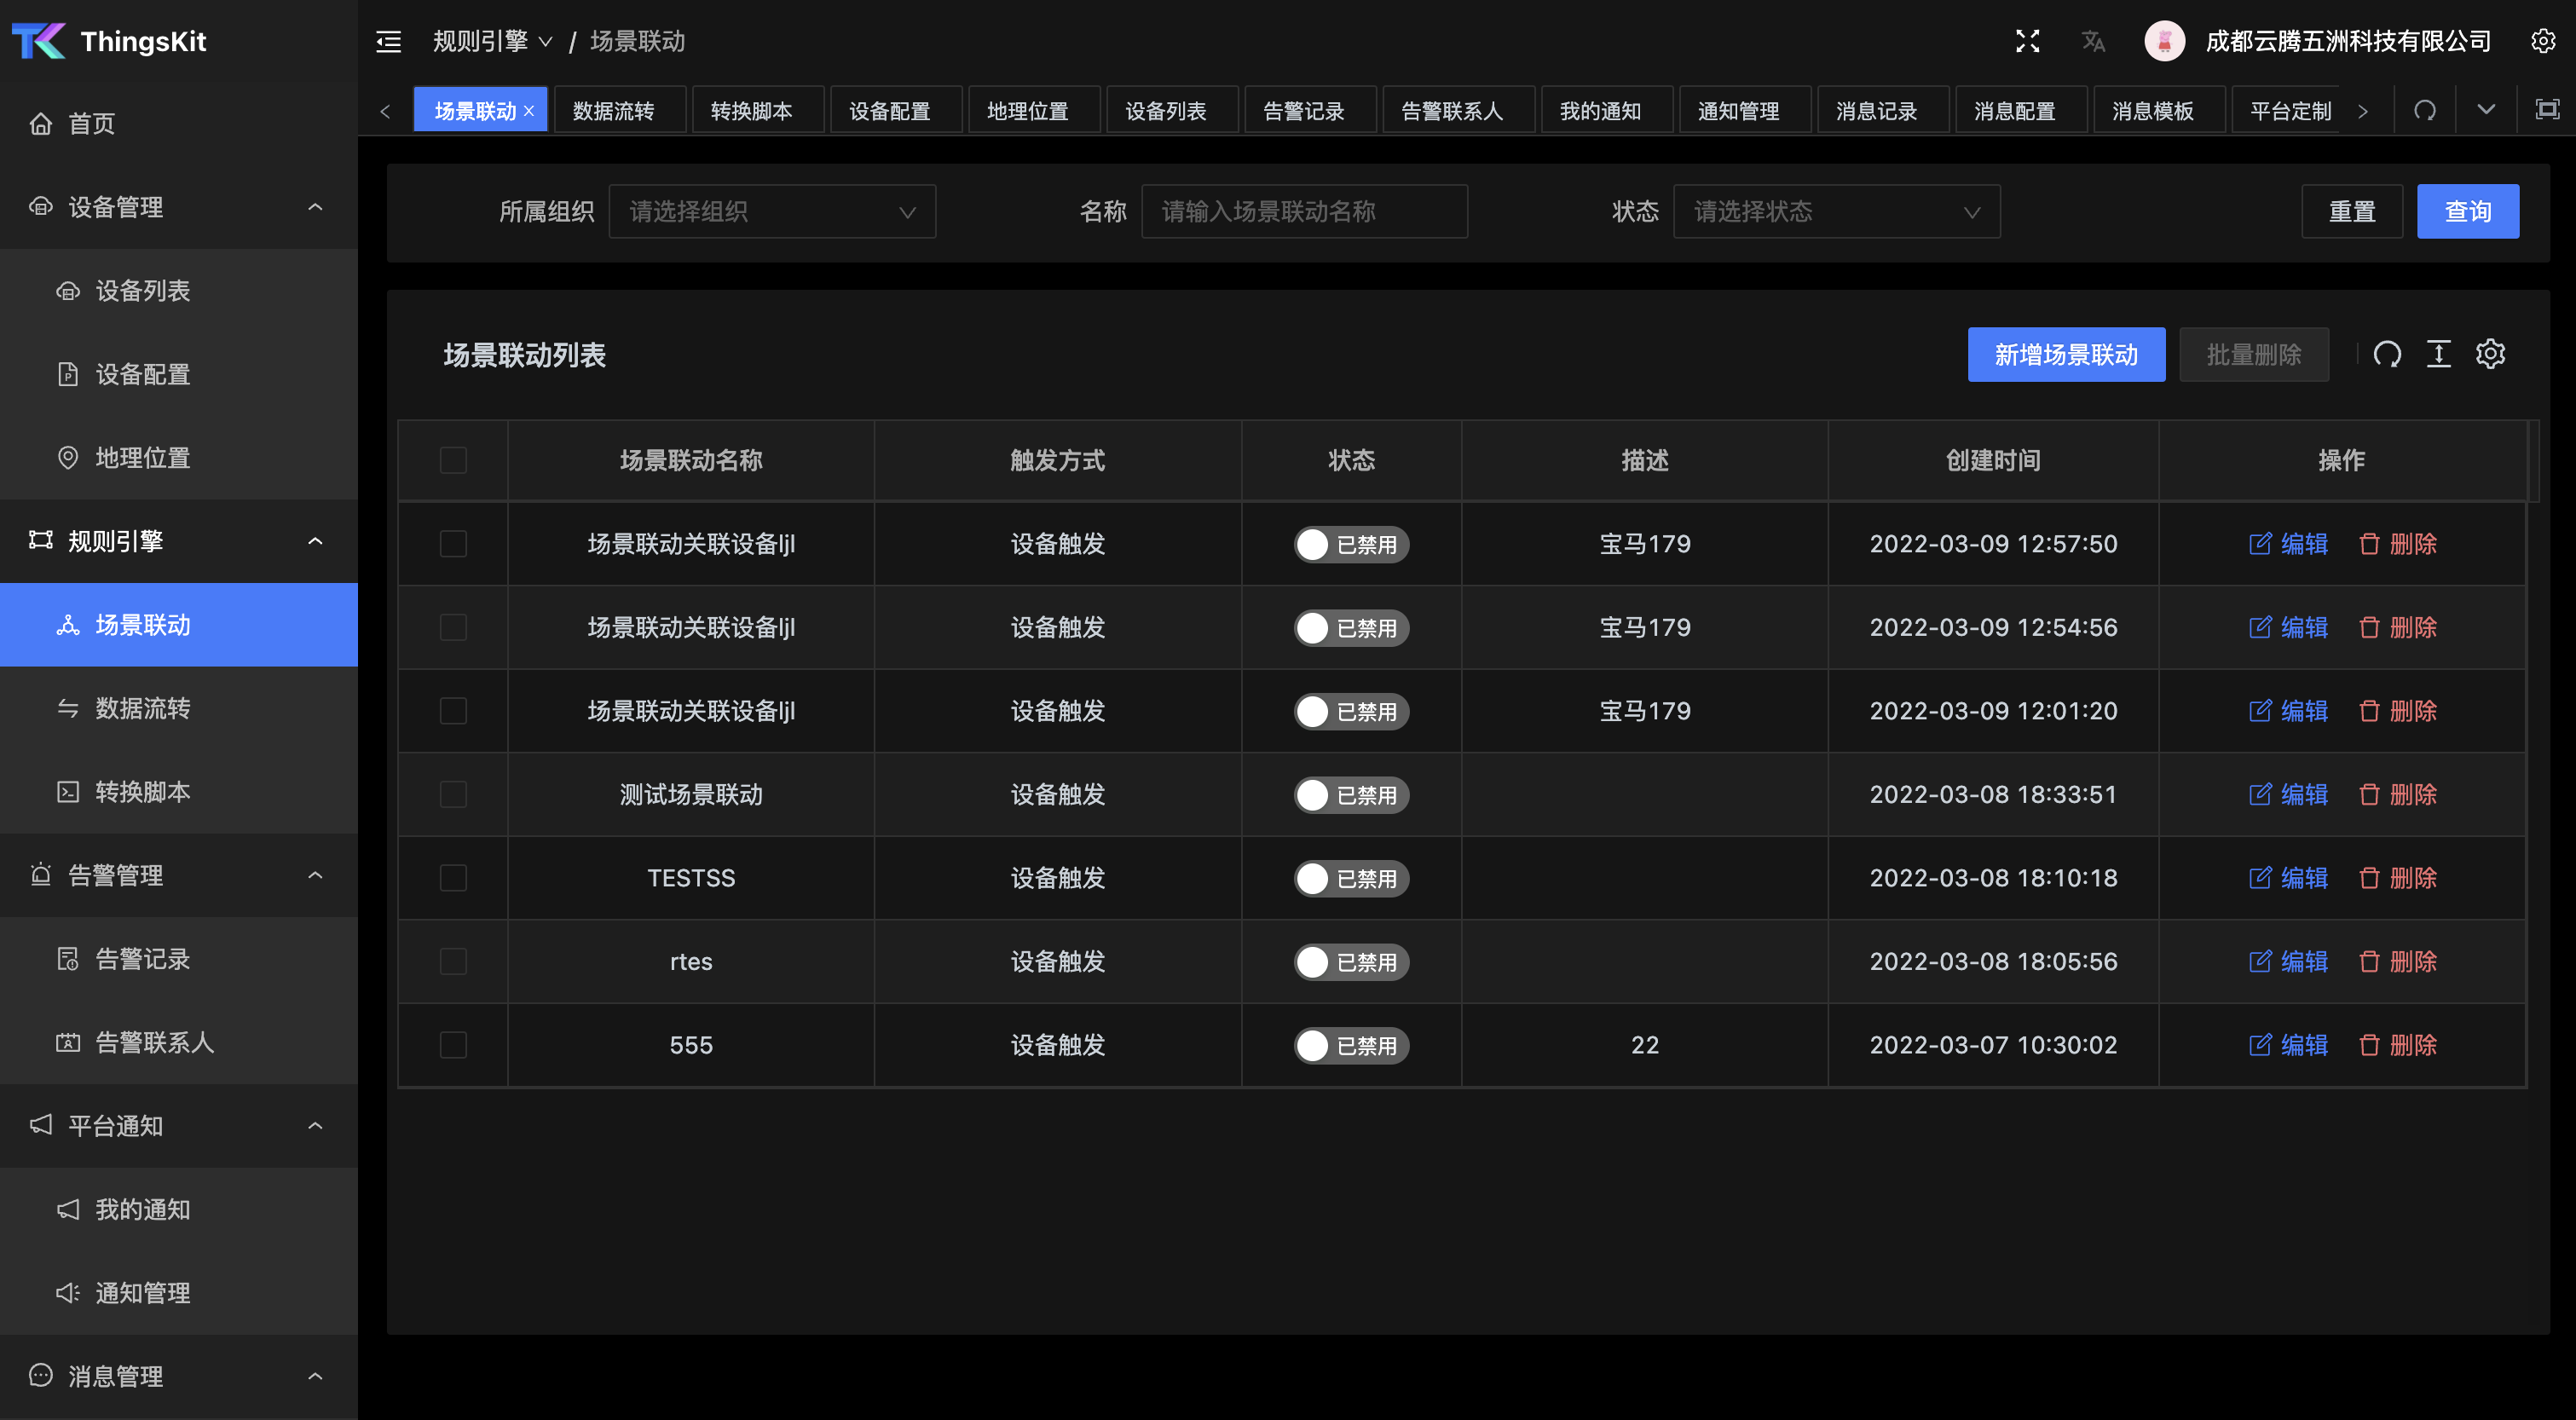Open 设备列表 in the sidebar
Viewport: 2576px width, 1420px height.
179,290
